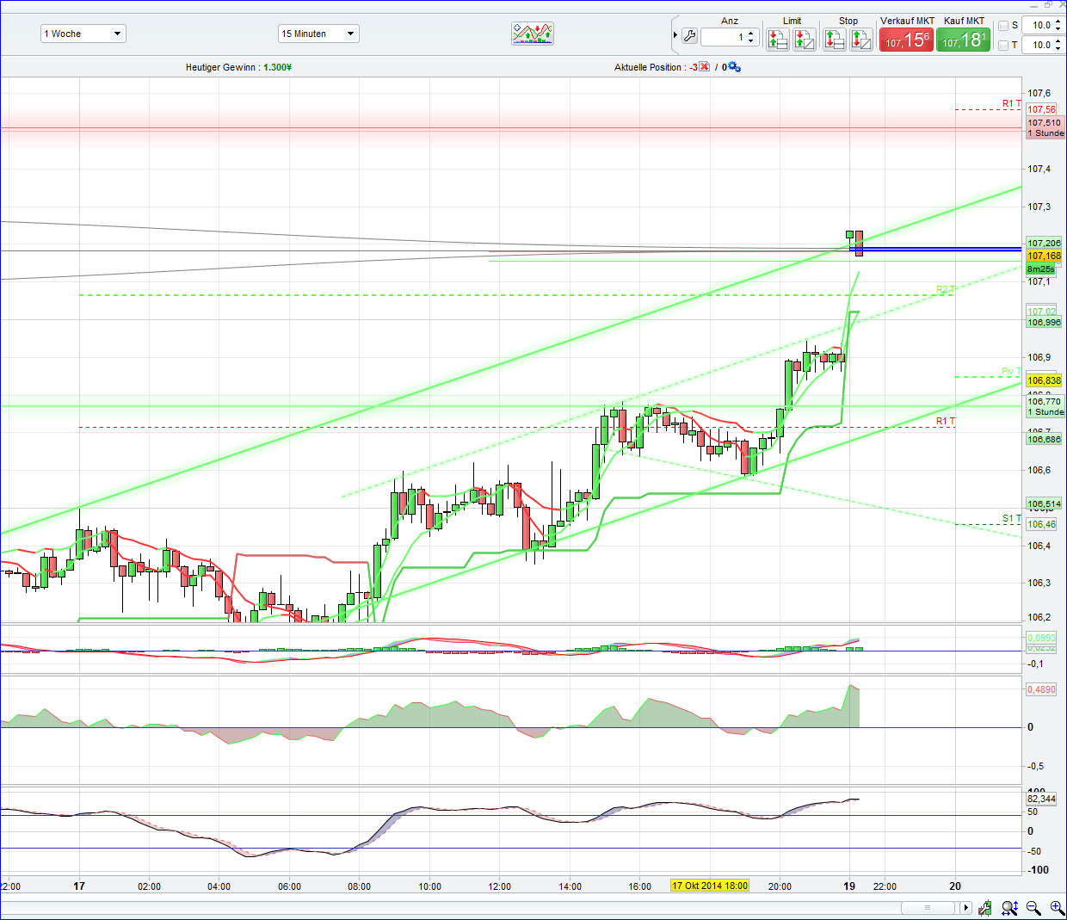Select the 107,206 blue price label
The image size is (1067, 920).
(x=1044, y=244)
